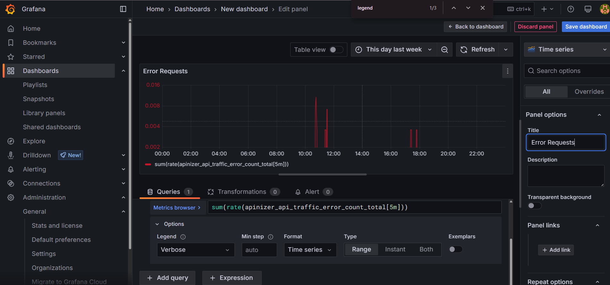Enable Transparent background switch

(534, 206)
